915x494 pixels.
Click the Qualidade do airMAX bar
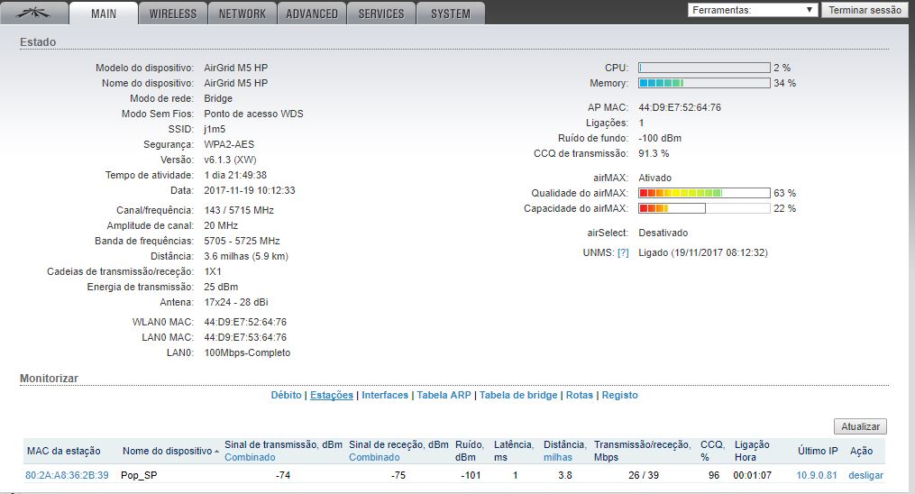click(704, 193)
